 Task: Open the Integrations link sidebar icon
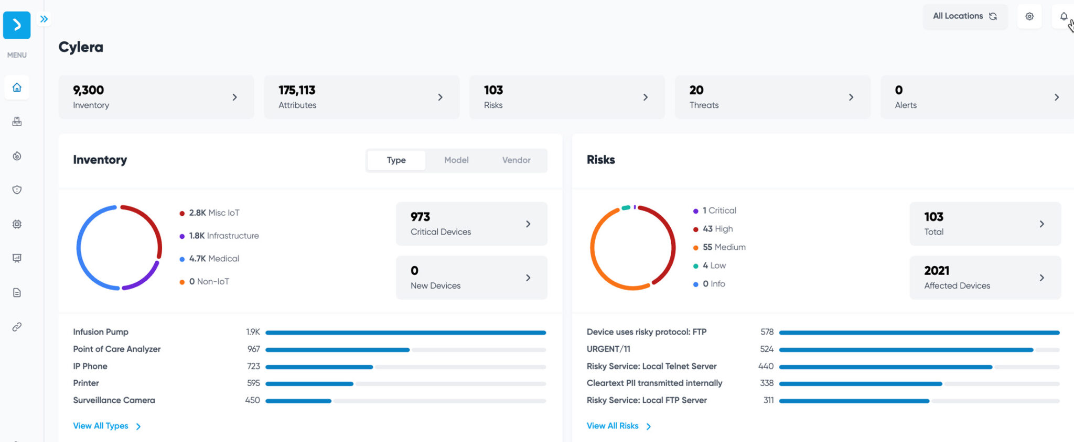tap(17, 327)
